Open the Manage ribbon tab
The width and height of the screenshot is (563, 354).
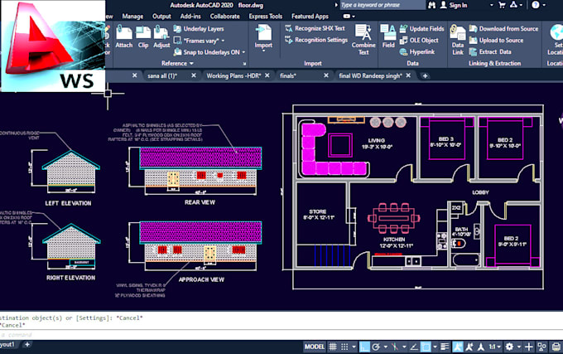(x=132, y=17)
